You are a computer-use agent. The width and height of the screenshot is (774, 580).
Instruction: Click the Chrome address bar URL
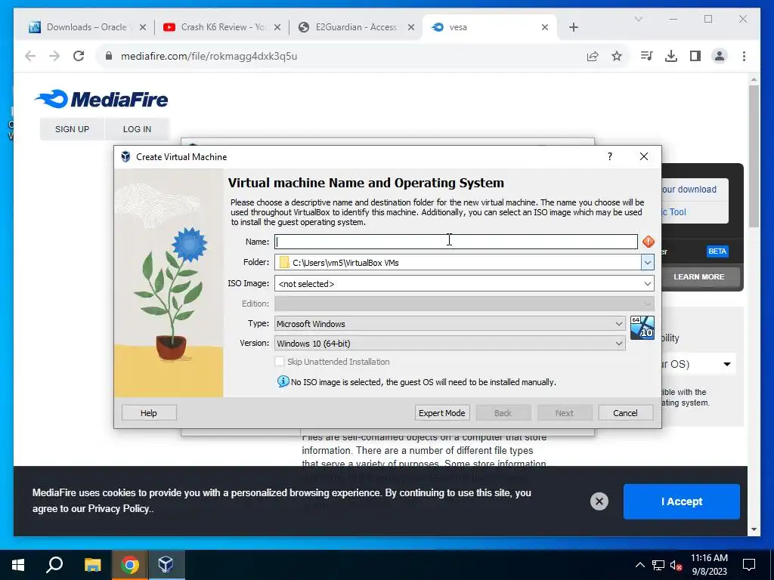[x=209, y=56]
